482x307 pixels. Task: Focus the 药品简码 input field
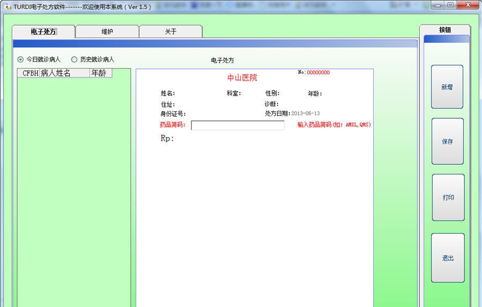tap(238, 125)
